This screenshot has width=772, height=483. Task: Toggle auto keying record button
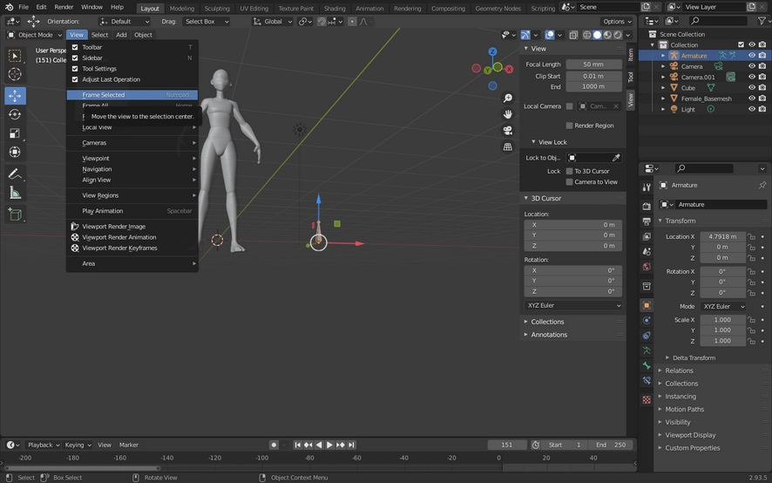(274, 445)
